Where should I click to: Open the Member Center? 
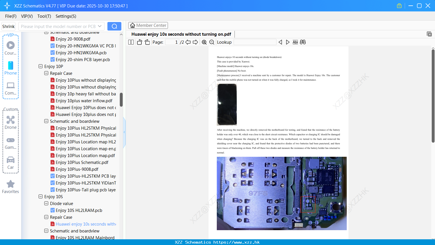click(x=148, y=25)
